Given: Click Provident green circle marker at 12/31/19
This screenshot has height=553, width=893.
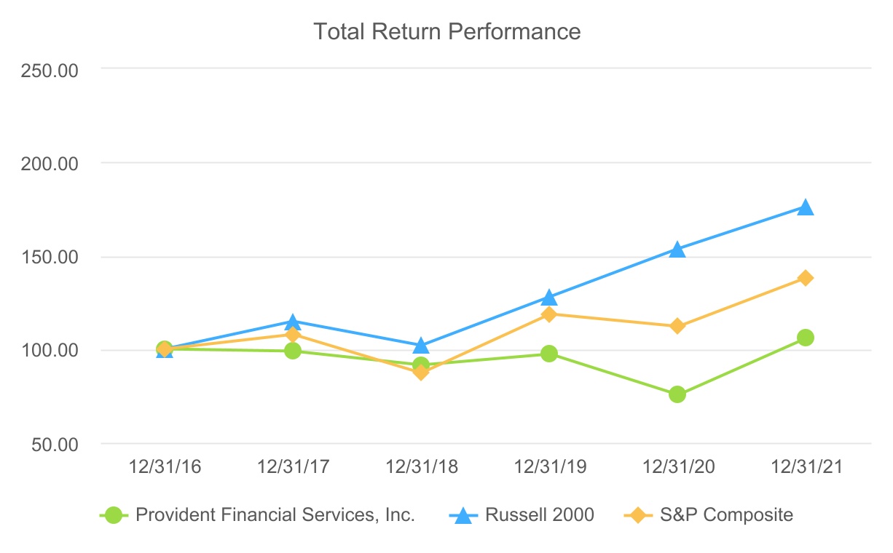Looking at the screenshot, I should pyautogui.click(x=548, y=354).
